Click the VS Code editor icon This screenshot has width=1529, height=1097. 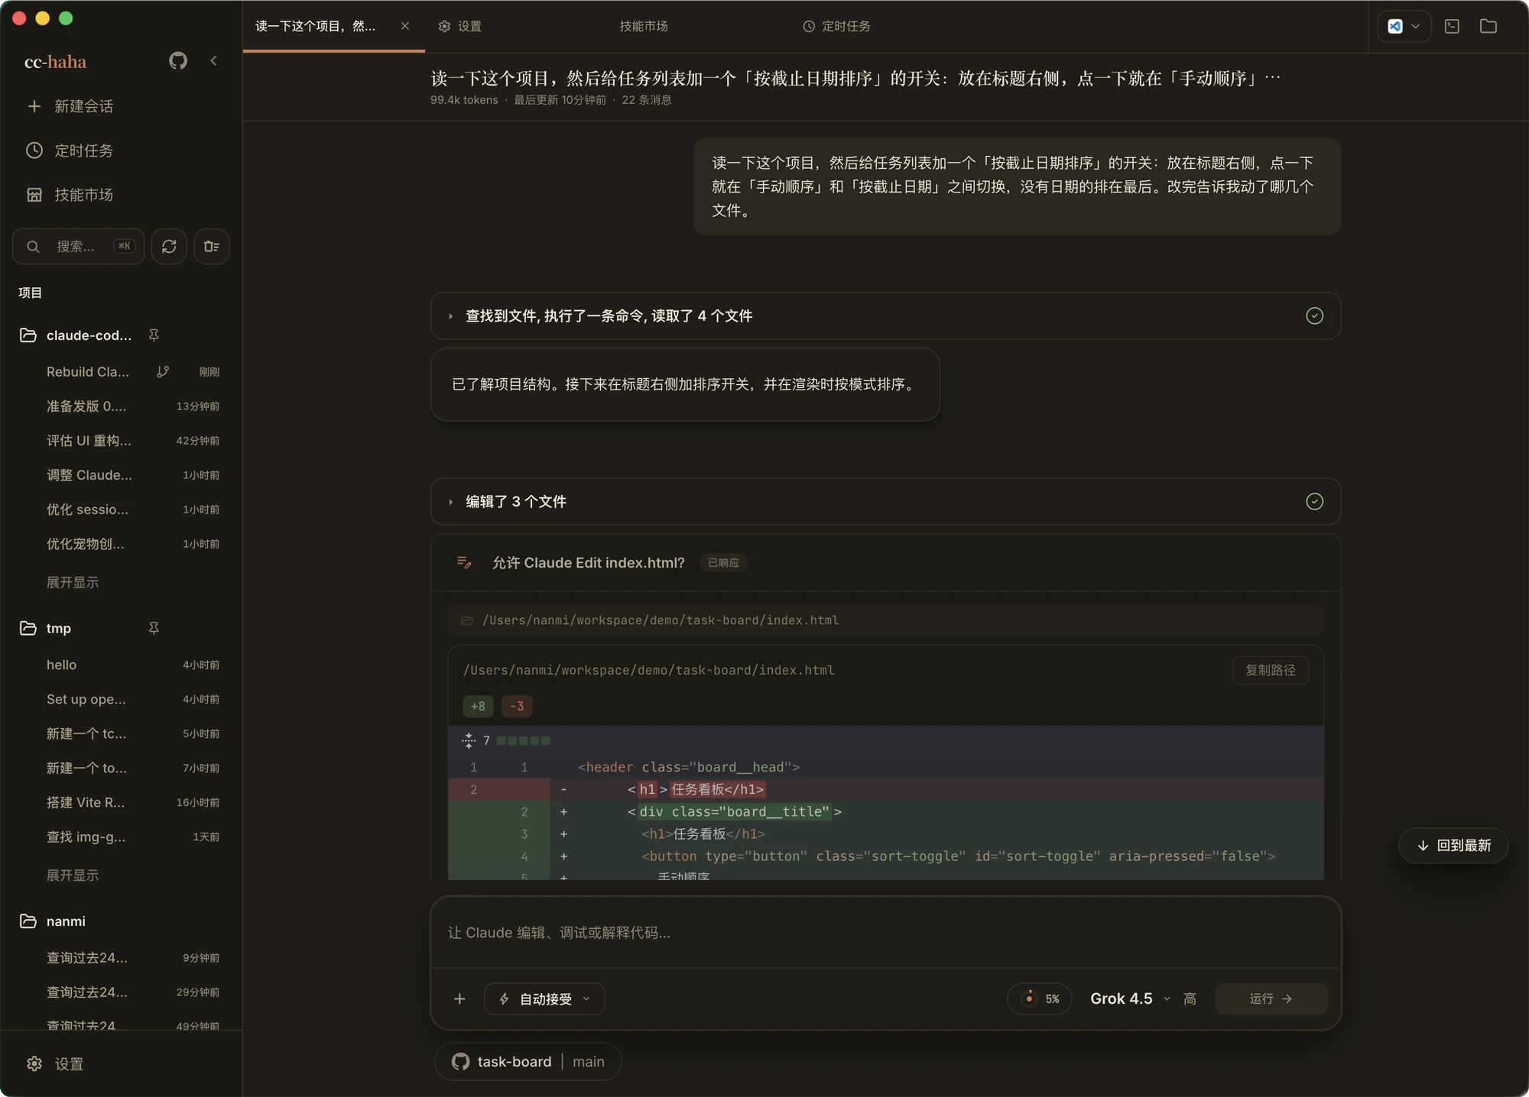point(1395,26)
